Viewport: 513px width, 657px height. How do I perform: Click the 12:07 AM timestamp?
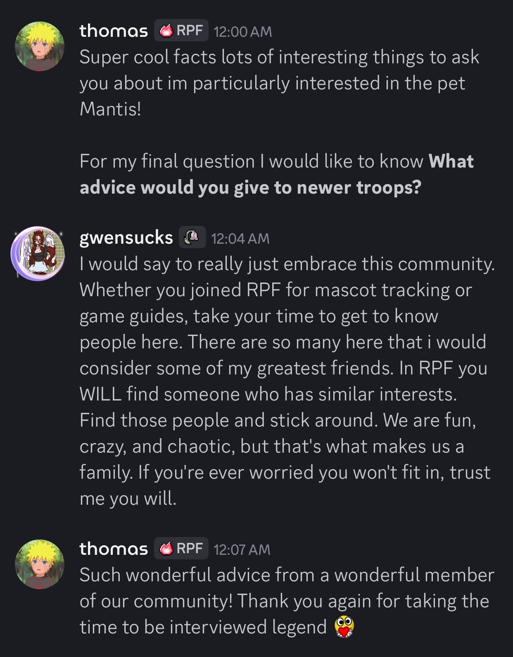(x=242, y=550)
